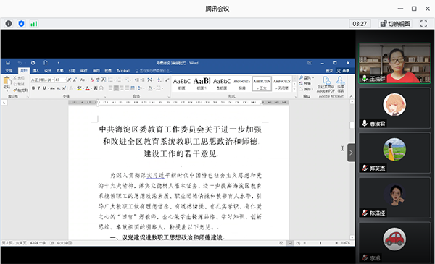Click the red font color button
Screen dimensions: 435x264
pos(88,88)
